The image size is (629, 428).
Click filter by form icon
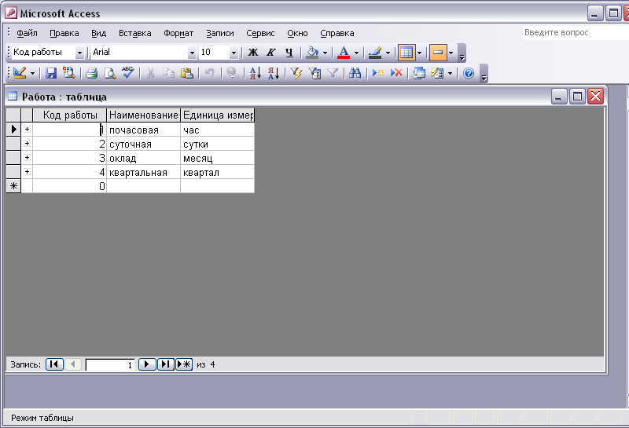click(x=314, y=73)
